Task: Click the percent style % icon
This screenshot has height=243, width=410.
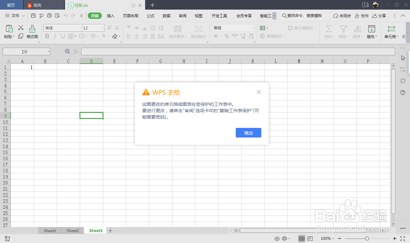Action: click(x=226, y=36)
